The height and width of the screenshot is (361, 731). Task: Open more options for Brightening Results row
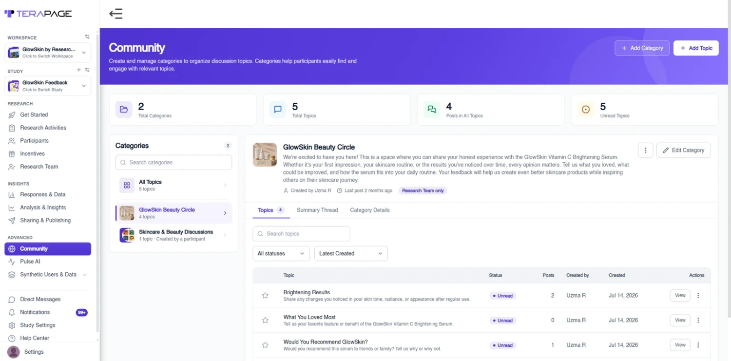click(698, 295)
